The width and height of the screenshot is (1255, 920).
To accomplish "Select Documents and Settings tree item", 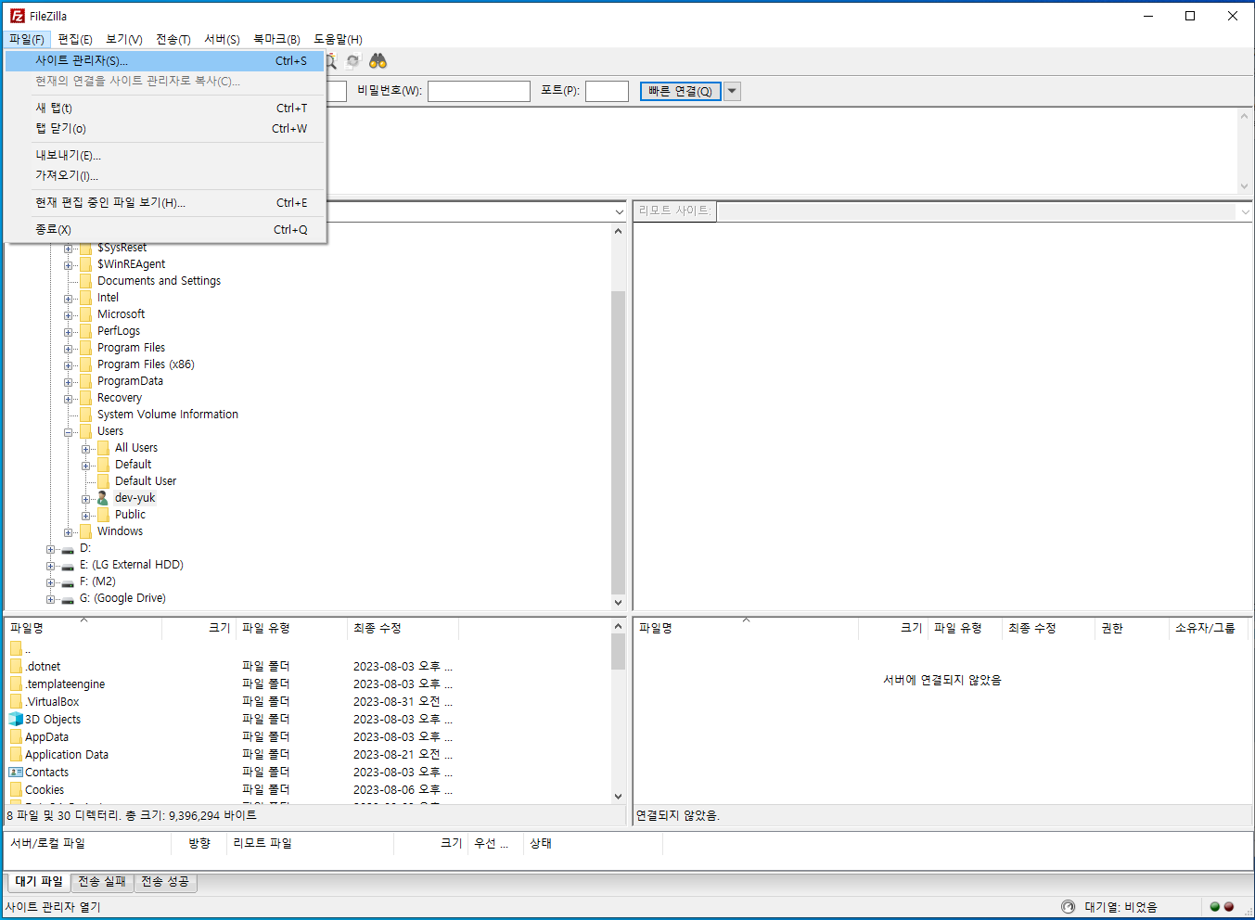I will click(159, 281).
